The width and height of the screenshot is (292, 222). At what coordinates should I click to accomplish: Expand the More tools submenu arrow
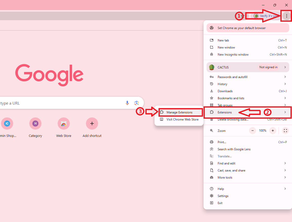pyautogui.click(x=285, y=177)
